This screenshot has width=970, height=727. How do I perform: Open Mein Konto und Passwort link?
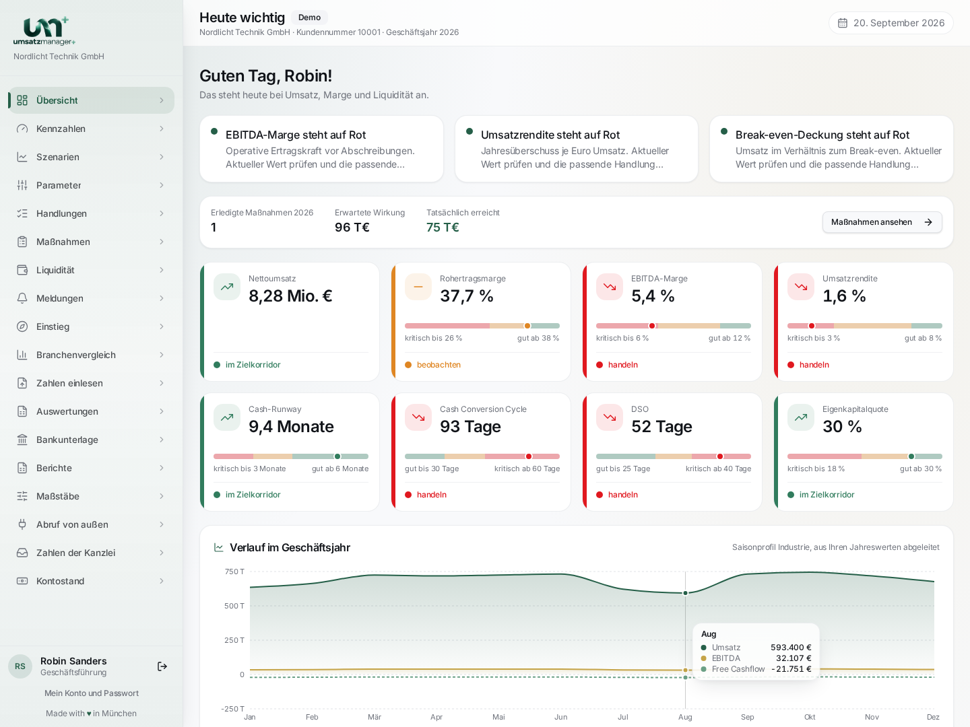pyautogui.click(x=92, y=693)
